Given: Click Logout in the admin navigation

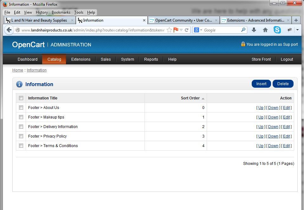Looking at the screenshot, I should pyautogui.click(x=287, y=59).
